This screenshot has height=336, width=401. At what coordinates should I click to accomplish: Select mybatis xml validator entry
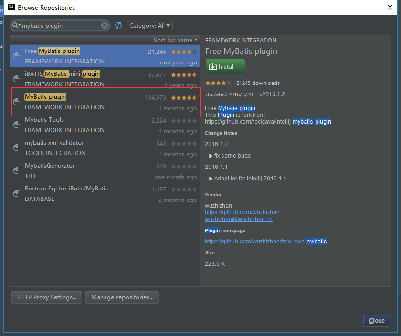[105, 147]
